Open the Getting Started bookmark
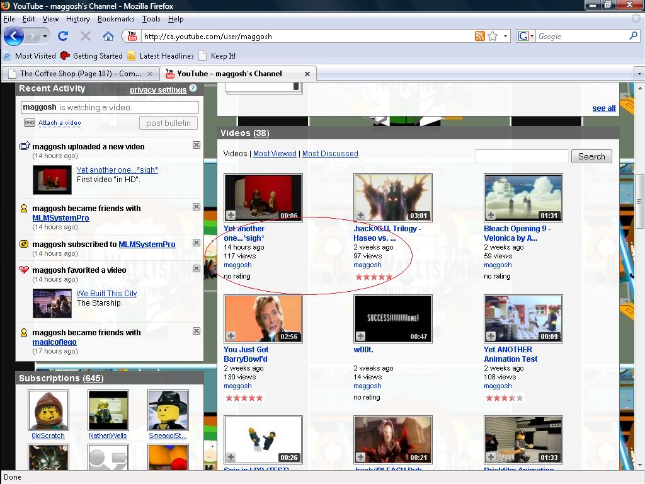The image size is (645, 484). pos(91,55)
